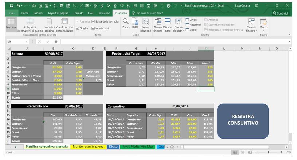Open the File menu
Image resolution: width=297 pixels, height=160 pixels.
[12, 13]
